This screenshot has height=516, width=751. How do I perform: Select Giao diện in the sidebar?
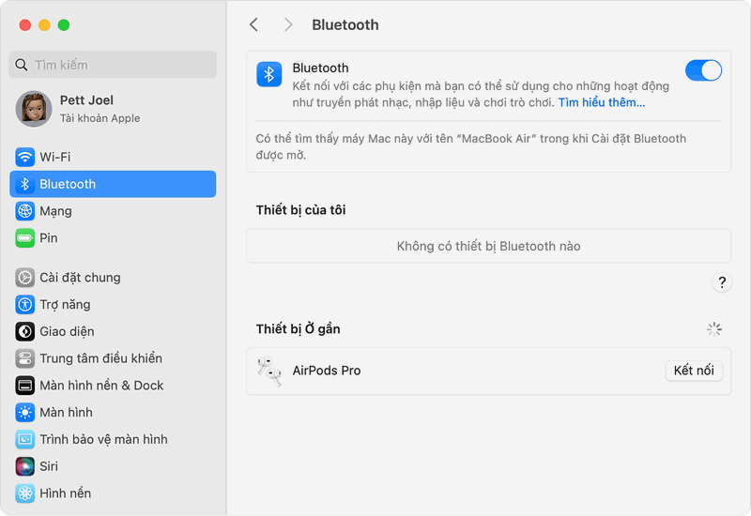coord(113,331)
